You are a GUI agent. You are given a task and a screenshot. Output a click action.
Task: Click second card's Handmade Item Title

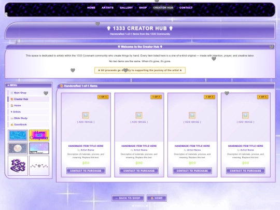139,146
